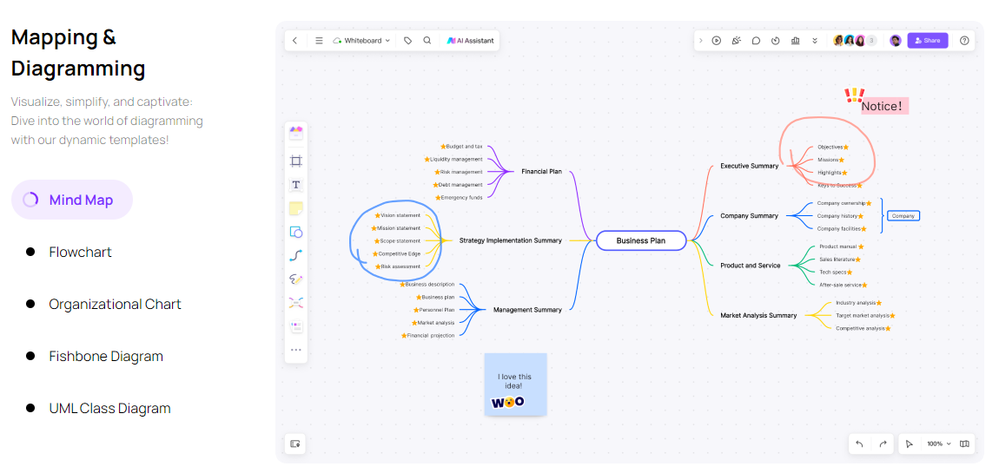
Task: Click the Company history leaf
Action: pyautogui.click(x=840, y=216)
